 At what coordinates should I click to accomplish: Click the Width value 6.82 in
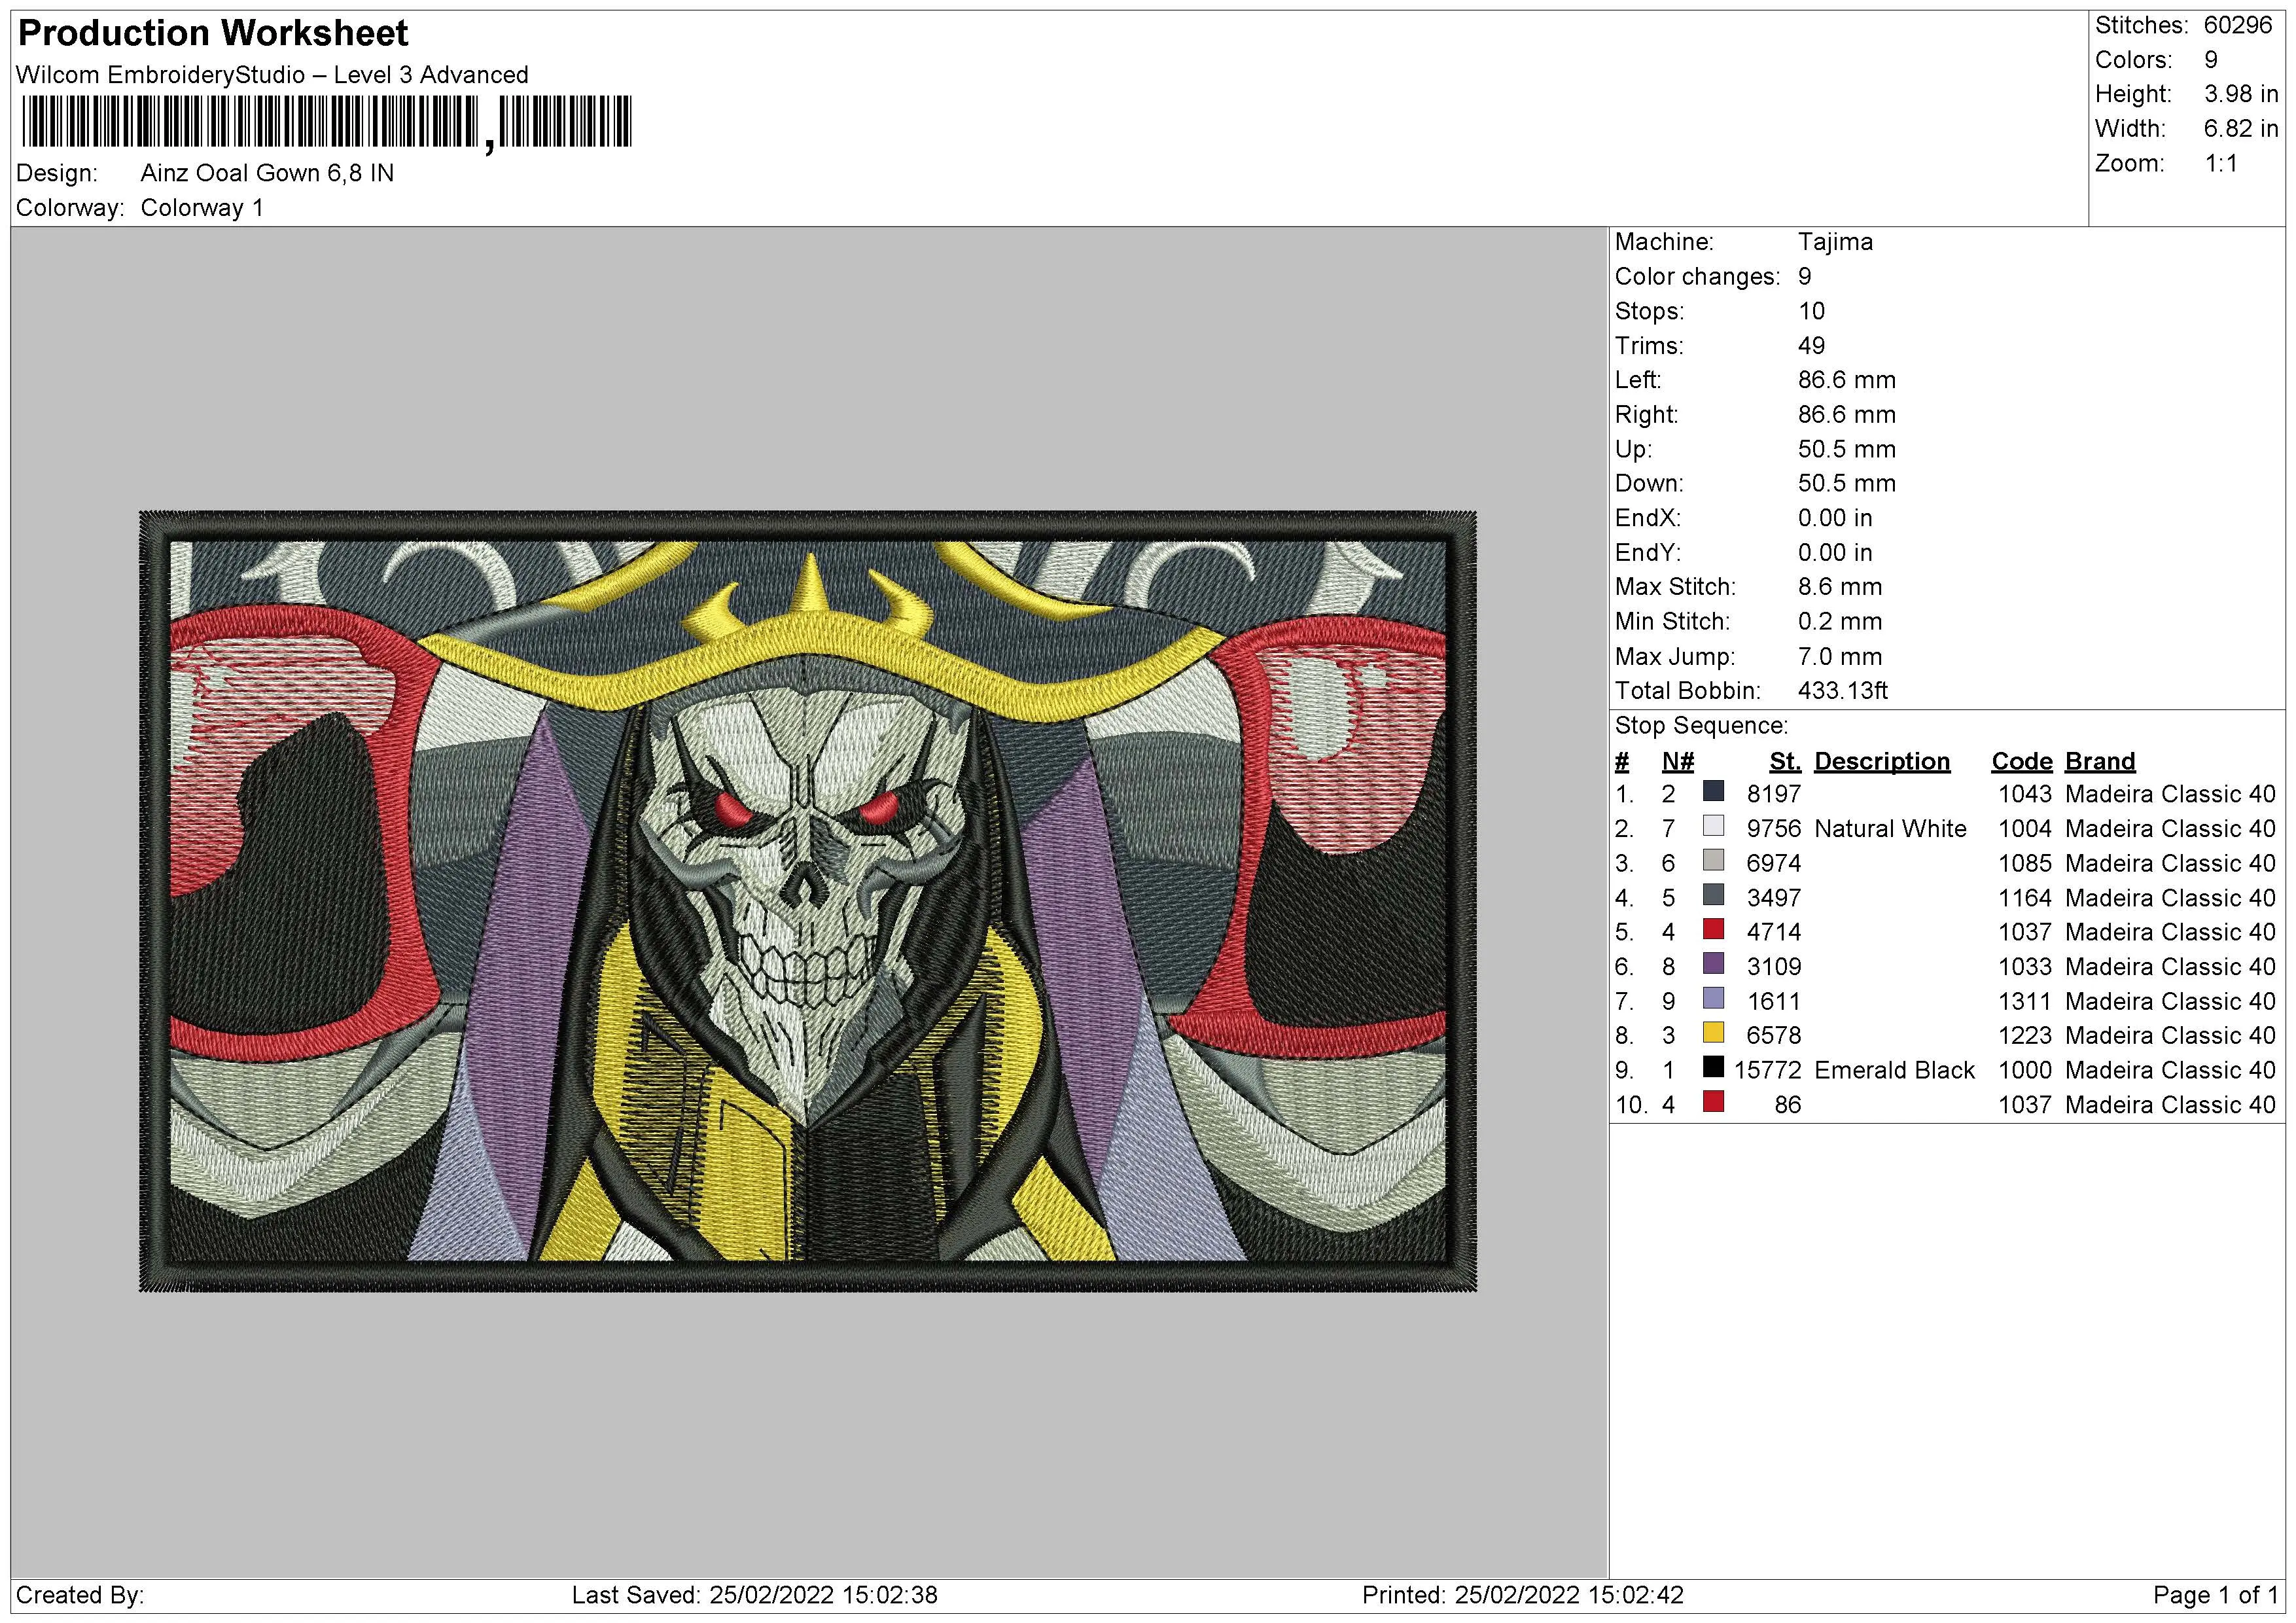pyautogui.click(x=2241, y=129)
